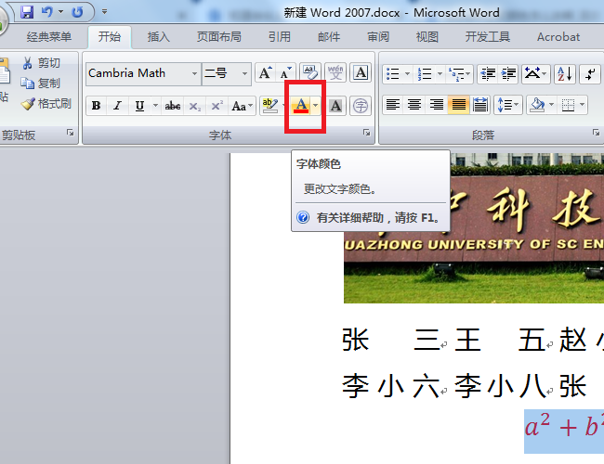The image size is (604, 464).
Task: Open the 剪贴板 dialog launcher
Action: coord(70,133)
